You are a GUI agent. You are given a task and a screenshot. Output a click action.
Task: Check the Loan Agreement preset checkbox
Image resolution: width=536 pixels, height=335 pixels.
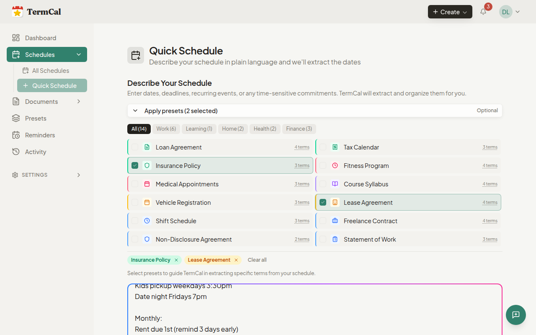click(x=135, y=147)
